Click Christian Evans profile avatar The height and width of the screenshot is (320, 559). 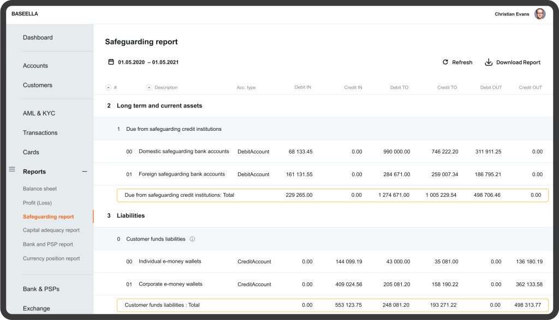[x=539, y=14]
